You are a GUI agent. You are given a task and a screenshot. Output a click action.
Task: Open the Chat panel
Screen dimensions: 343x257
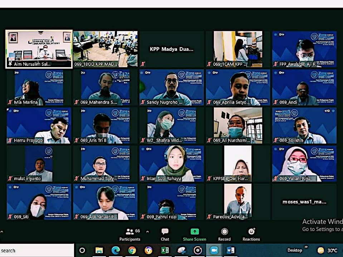pyautogui.click(x=165, y=234)
